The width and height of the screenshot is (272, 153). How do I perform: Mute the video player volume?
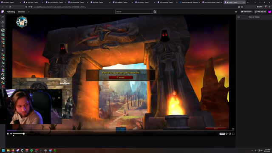pyautogui.click(x=11, y=133)
